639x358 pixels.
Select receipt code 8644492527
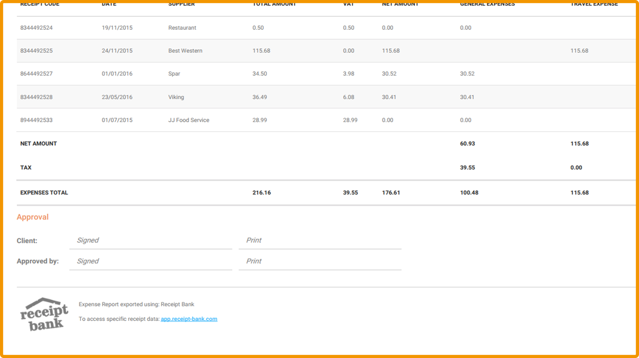[x=36, y=74]
